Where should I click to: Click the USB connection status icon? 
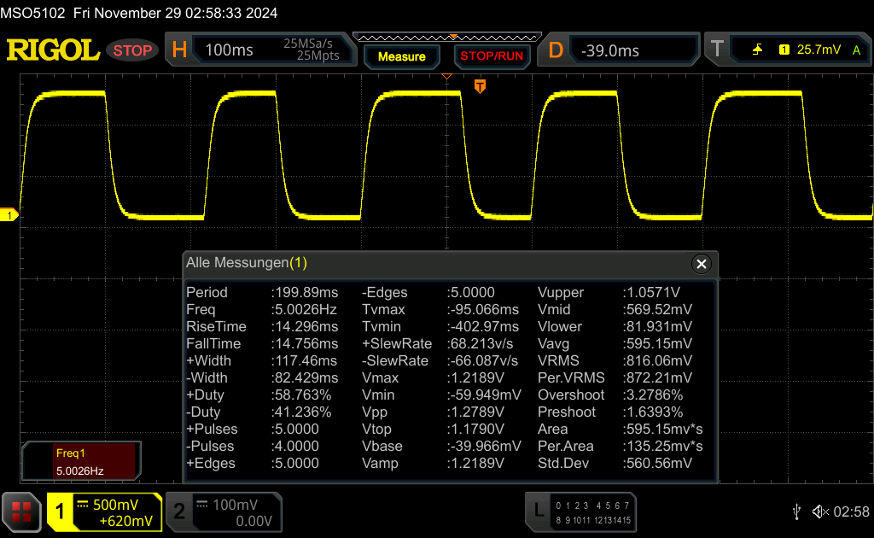coord(796,512)
